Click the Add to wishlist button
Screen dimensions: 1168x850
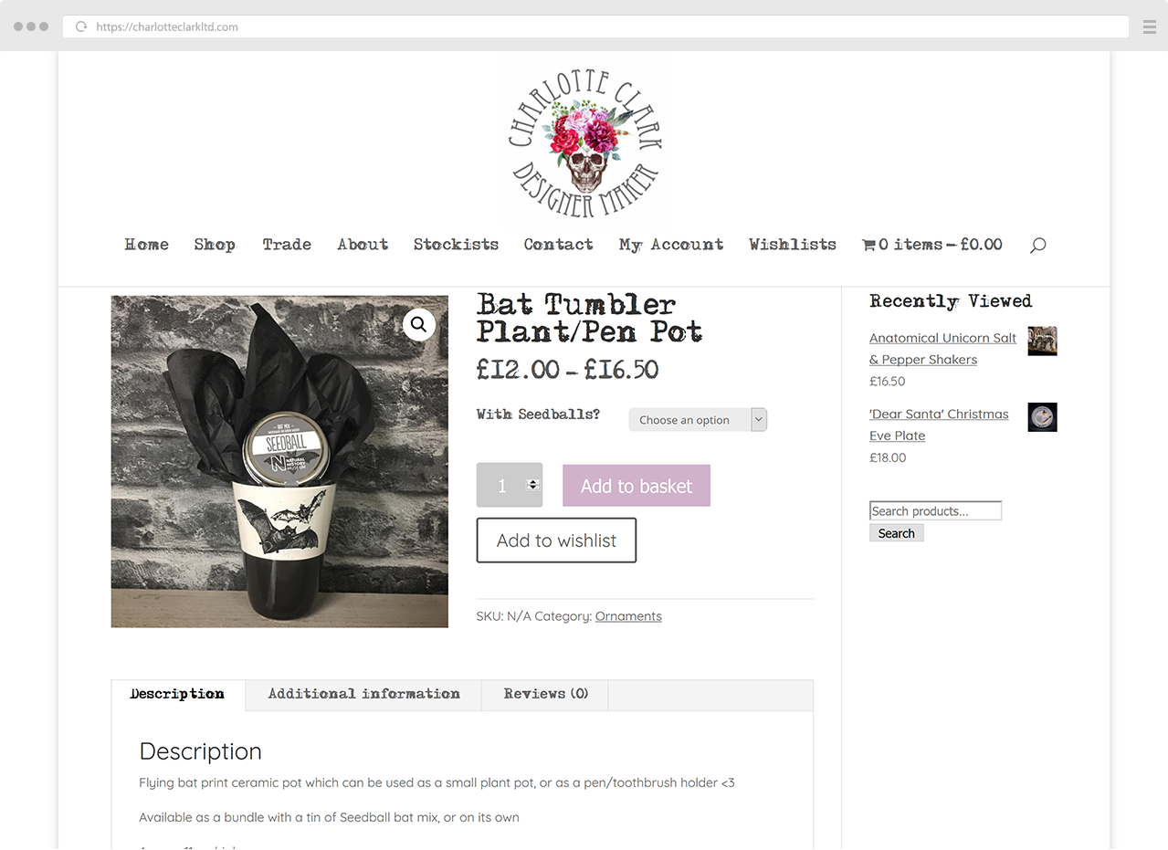coord(556,540)
